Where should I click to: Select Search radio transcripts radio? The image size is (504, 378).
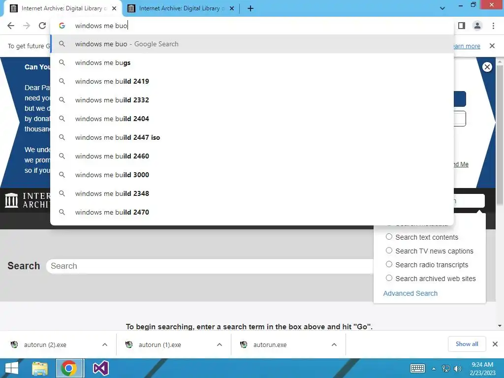click(389, 264)
